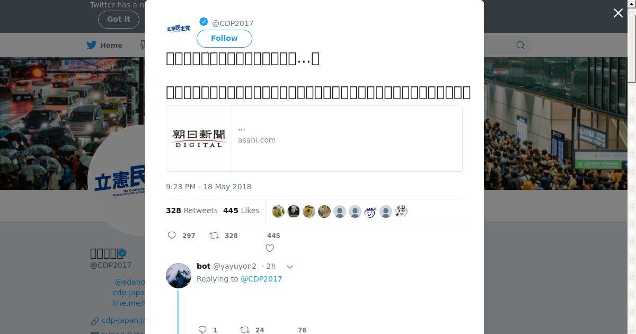This screenshot has height=334, width=636.
Task: Open the CDP party logo avatar
Action: pyautogui.click(x=179, y=29)
